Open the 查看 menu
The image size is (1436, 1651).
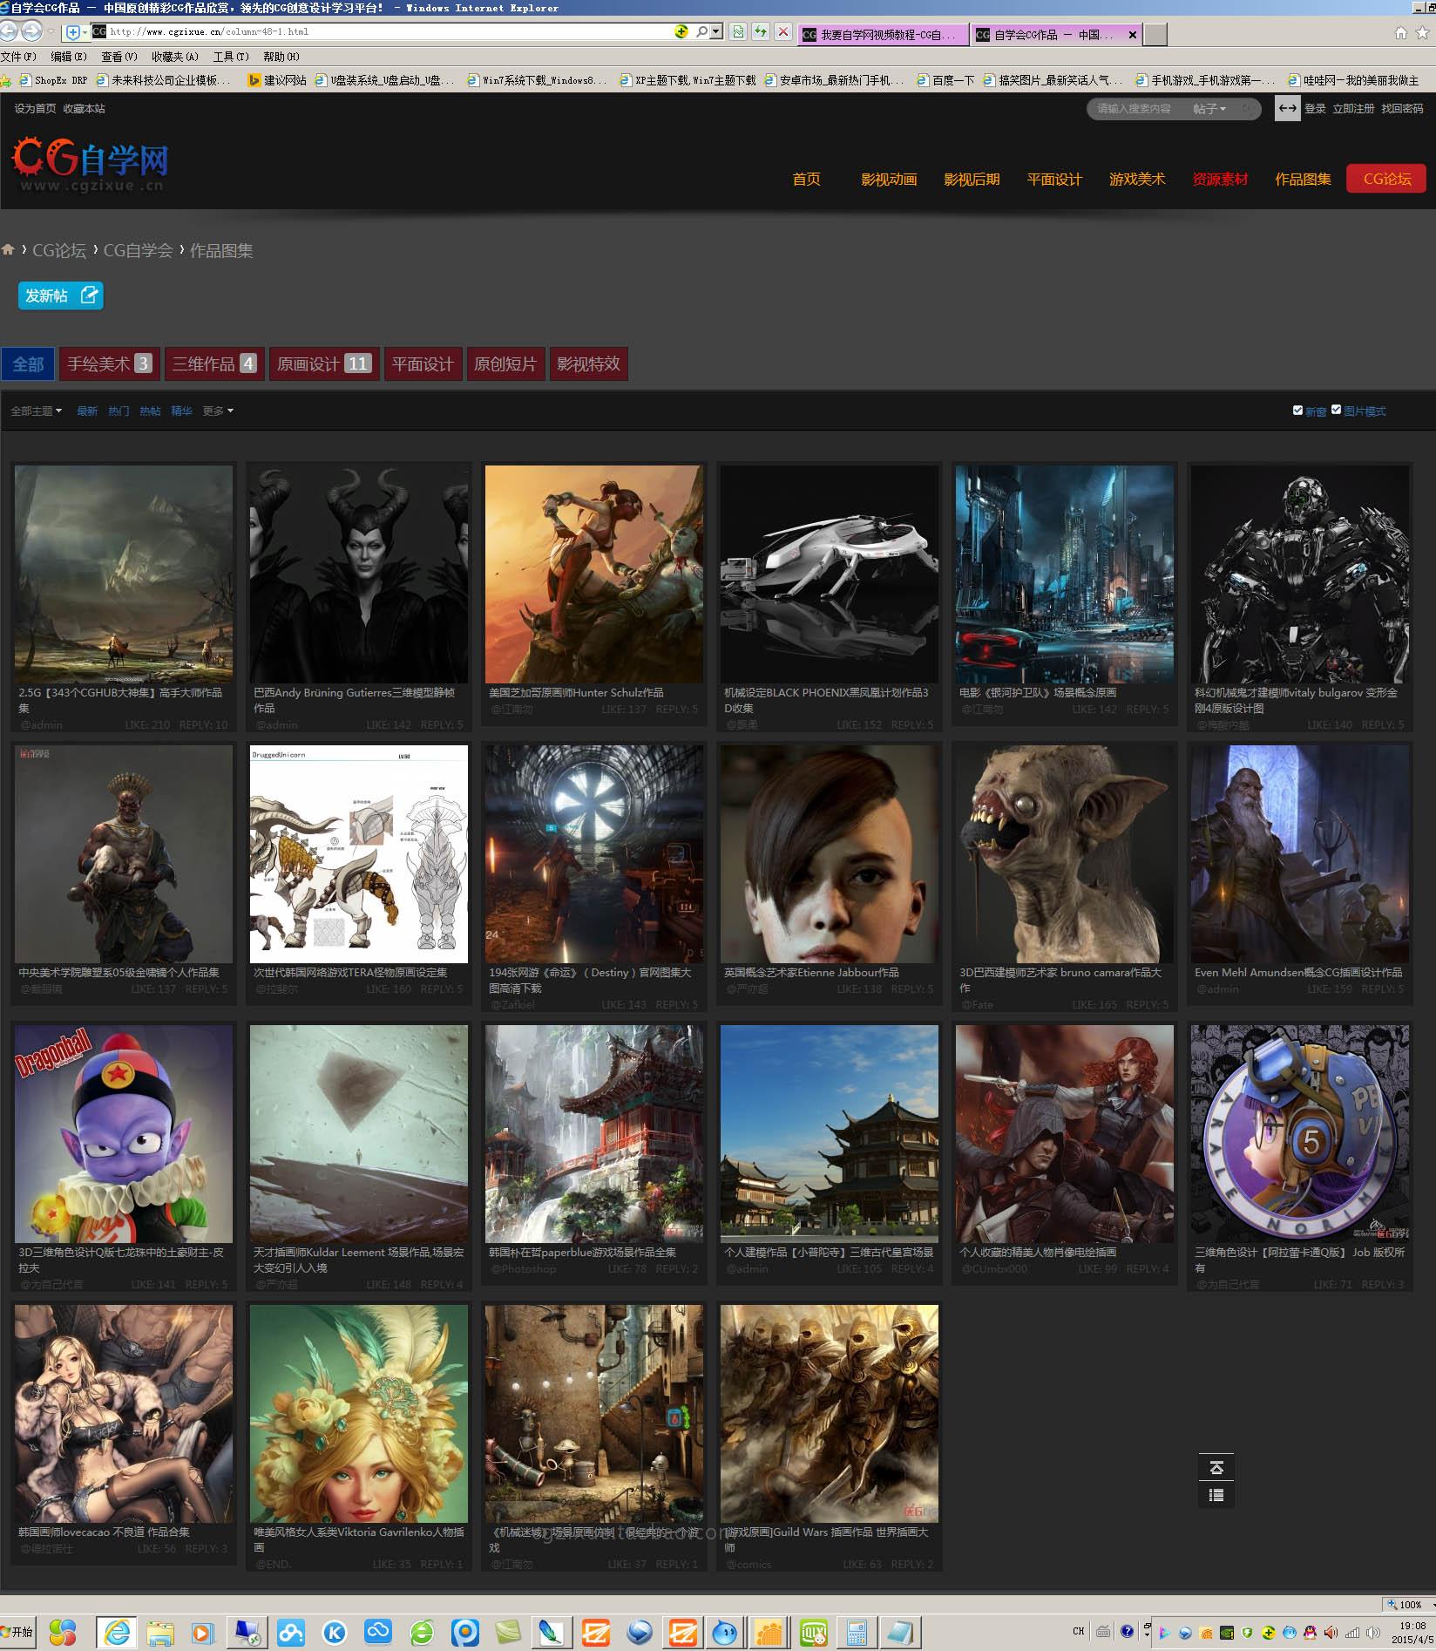pos(119,57)
